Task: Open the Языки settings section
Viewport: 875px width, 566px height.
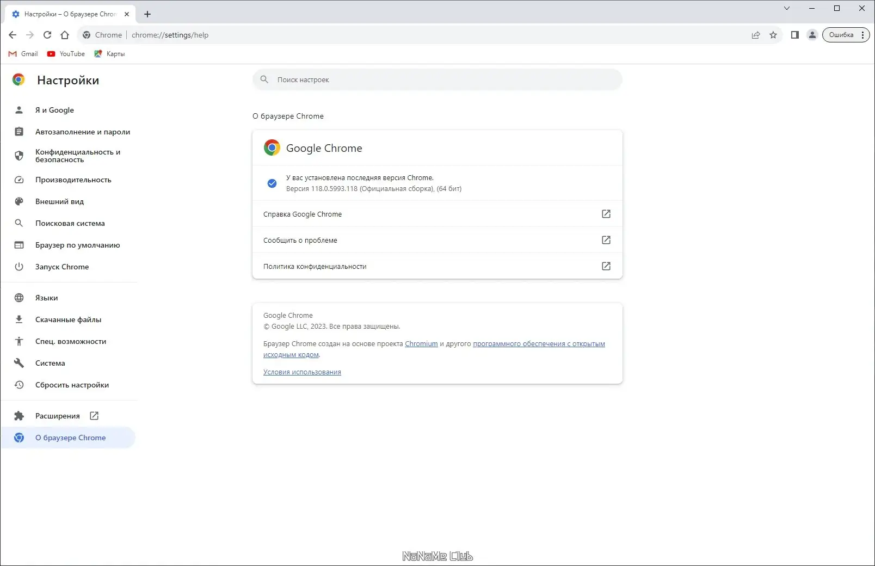Action: click(x=69, y=298)
